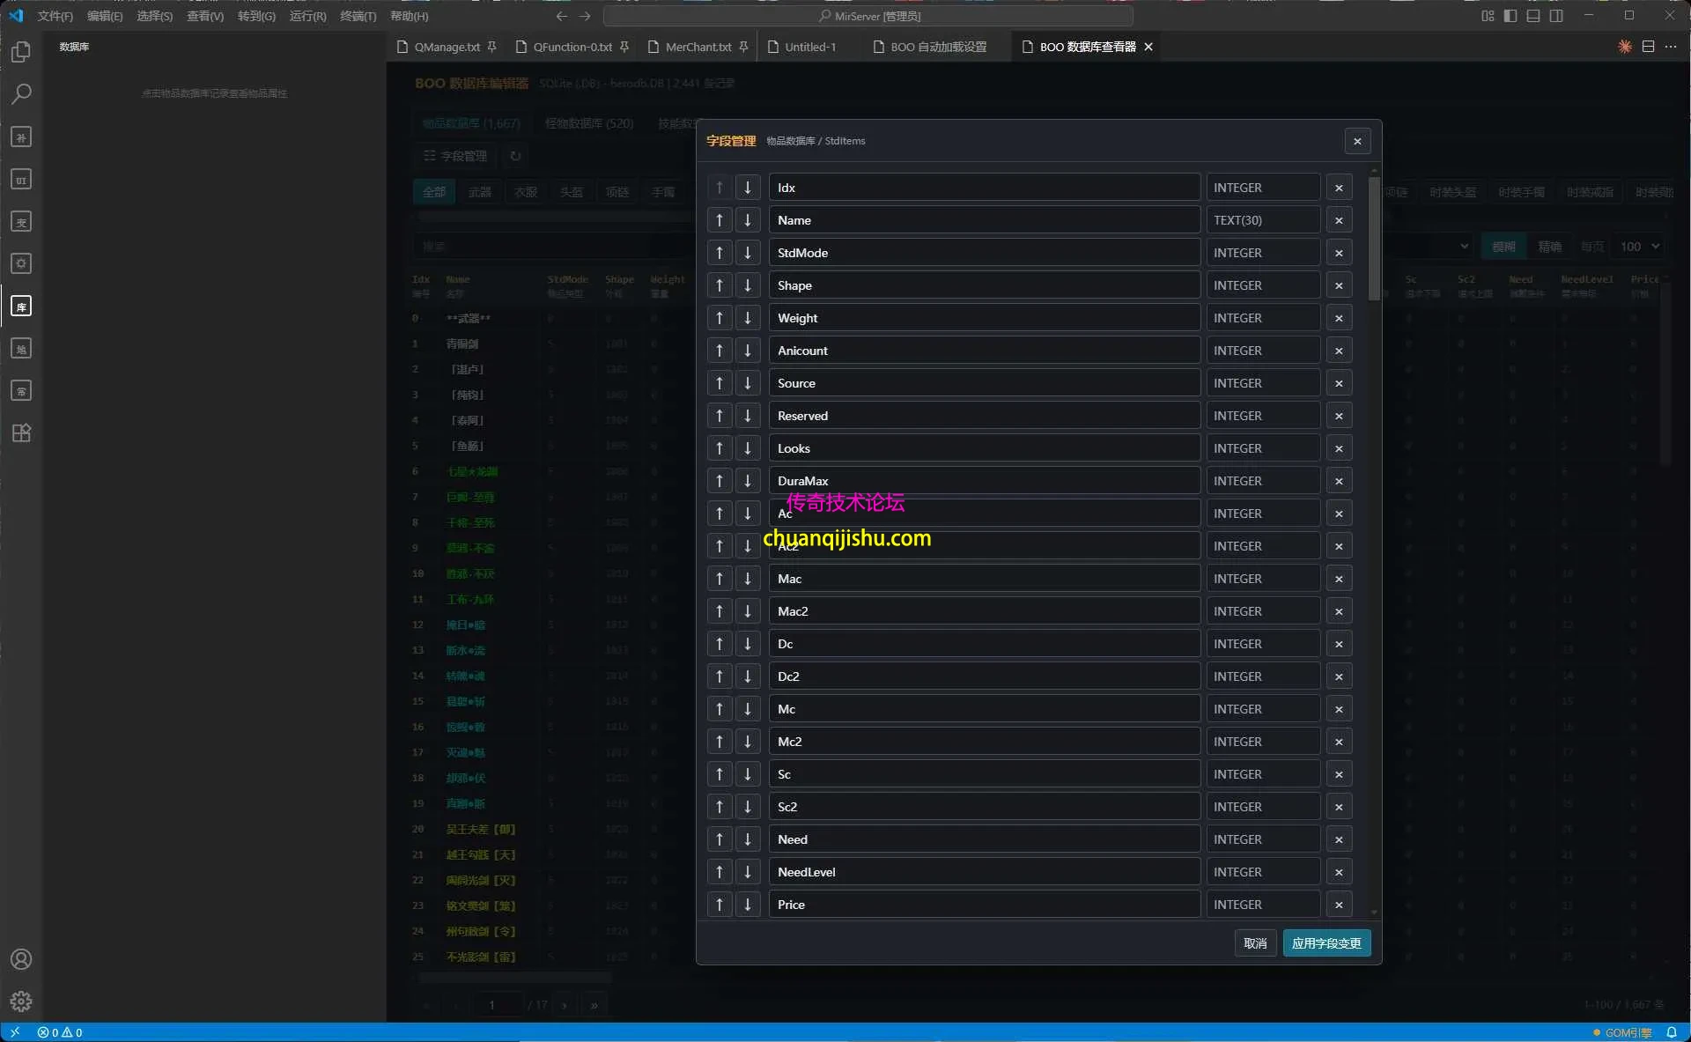Open the Accounts icon in activity bar
Image resolution: width=1691 pixels, height=1042 pixels.
(21, 959)
